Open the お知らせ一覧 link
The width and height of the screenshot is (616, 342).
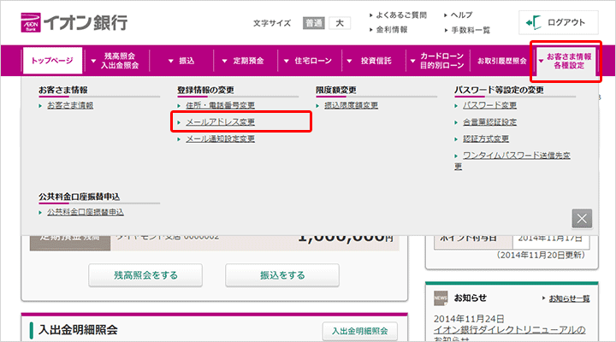pos(568,298)
